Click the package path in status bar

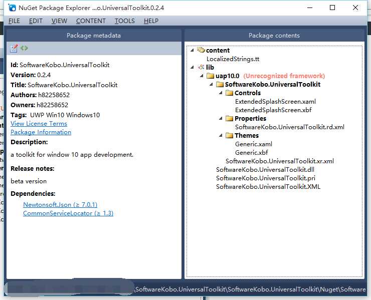pyautogui.click(x=250, y=289)
